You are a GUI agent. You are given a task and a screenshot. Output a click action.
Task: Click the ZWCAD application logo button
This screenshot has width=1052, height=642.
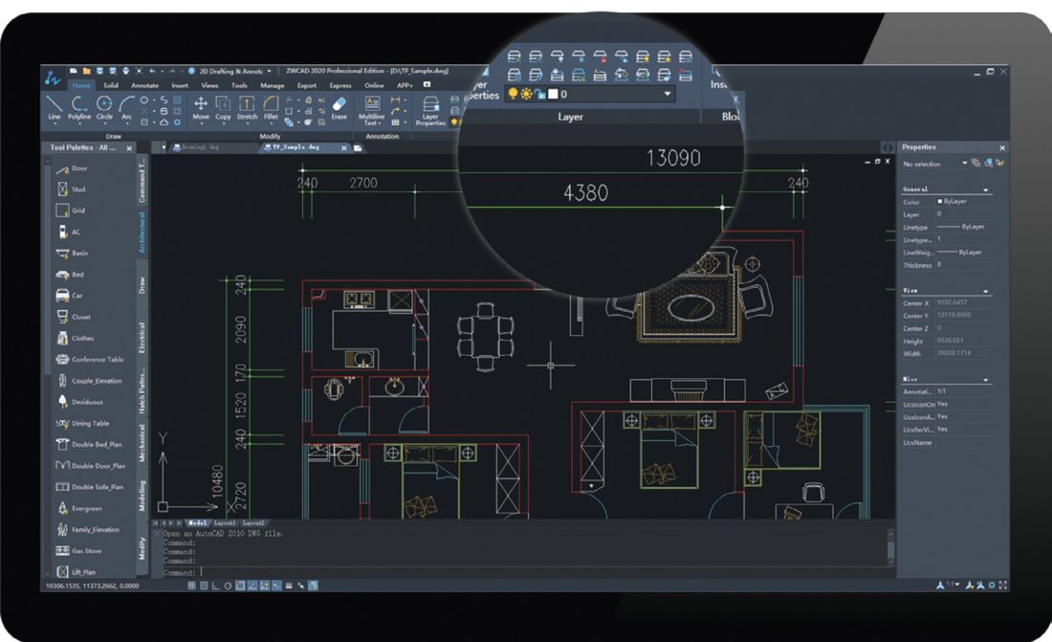53,77
